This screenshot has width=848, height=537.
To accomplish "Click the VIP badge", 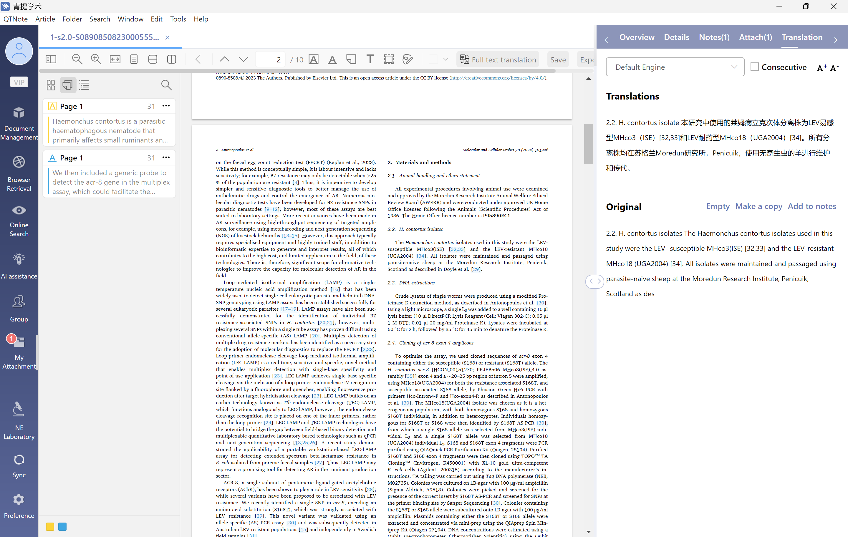I will (x=19, y=82).
